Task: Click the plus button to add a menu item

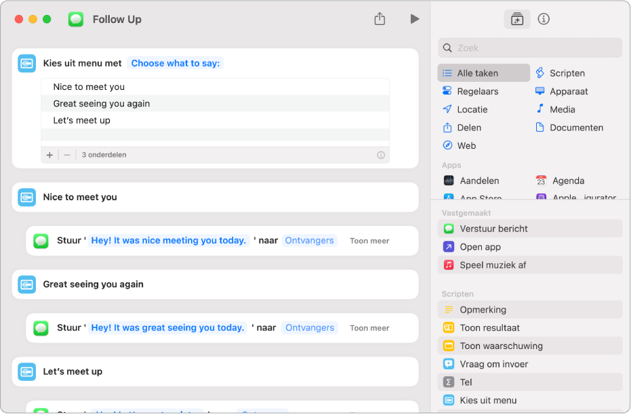Action: coord(49,155)
